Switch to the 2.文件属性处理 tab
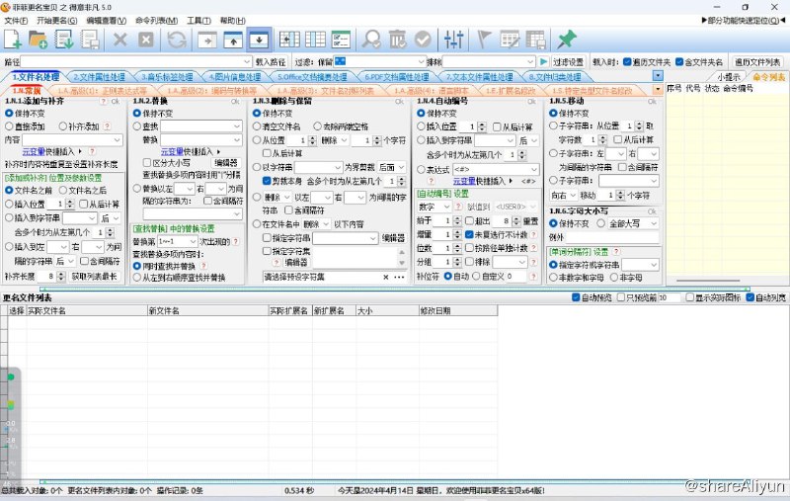 click(101, 76)
